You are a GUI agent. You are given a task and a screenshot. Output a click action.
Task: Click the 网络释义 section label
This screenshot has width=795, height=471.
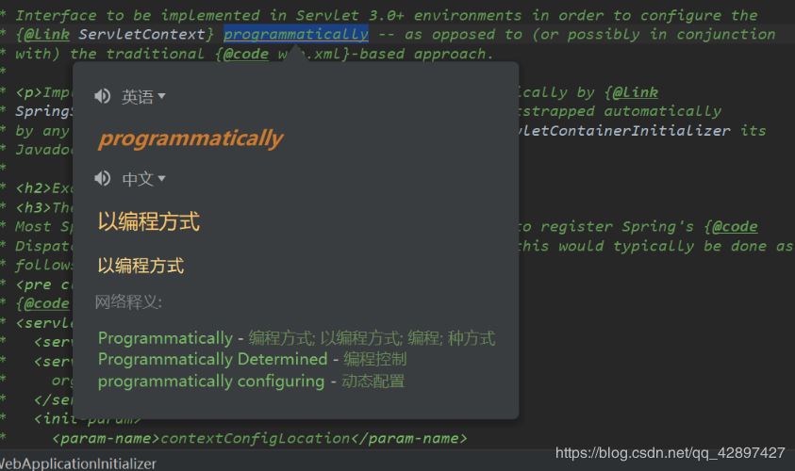point(128,301)
